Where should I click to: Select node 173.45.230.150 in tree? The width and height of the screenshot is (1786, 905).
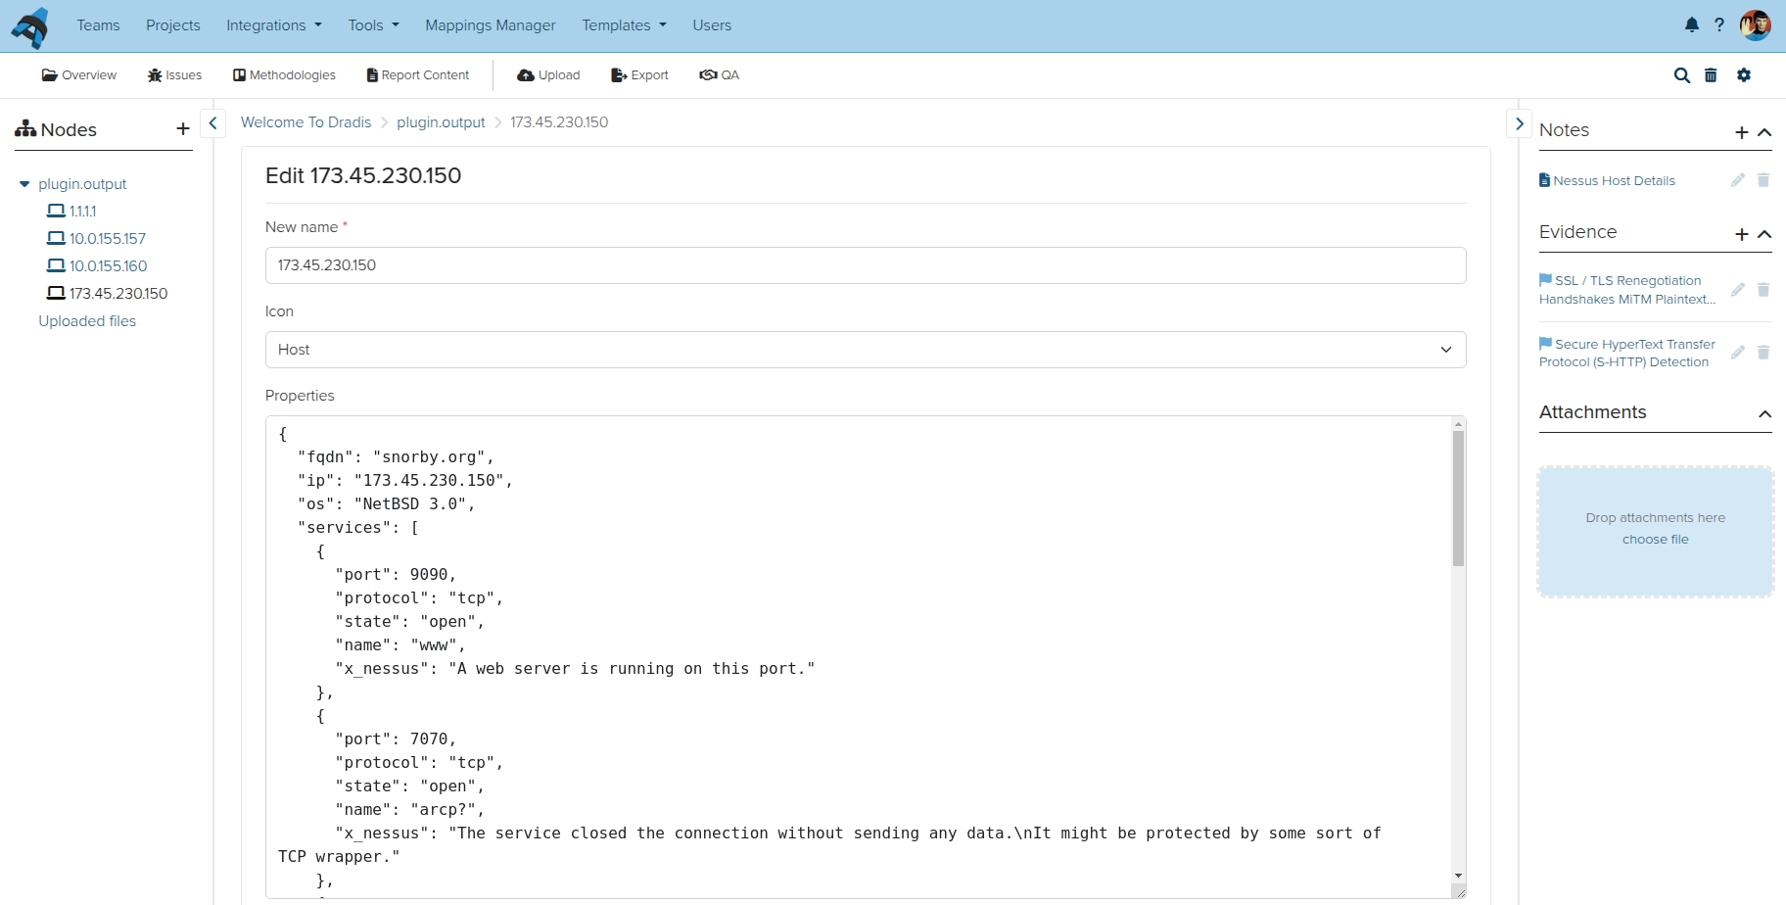[x=108, y=293]
